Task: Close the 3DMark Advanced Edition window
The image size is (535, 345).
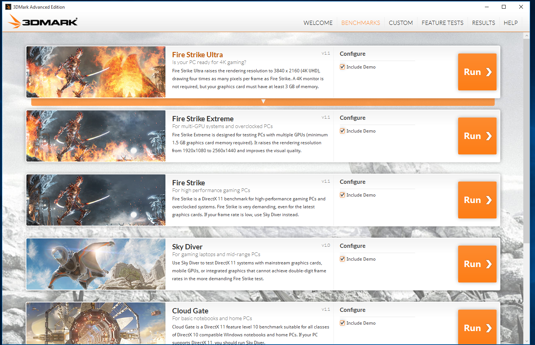Action: pos(521,7)
